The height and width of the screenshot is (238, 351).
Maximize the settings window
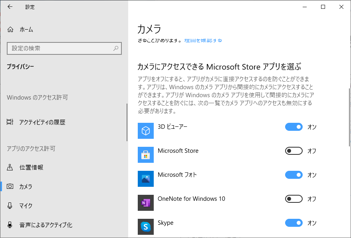323,7
